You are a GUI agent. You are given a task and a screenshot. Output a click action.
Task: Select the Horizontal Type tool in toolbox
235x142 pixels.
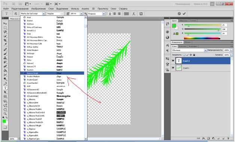coord(5,88)
